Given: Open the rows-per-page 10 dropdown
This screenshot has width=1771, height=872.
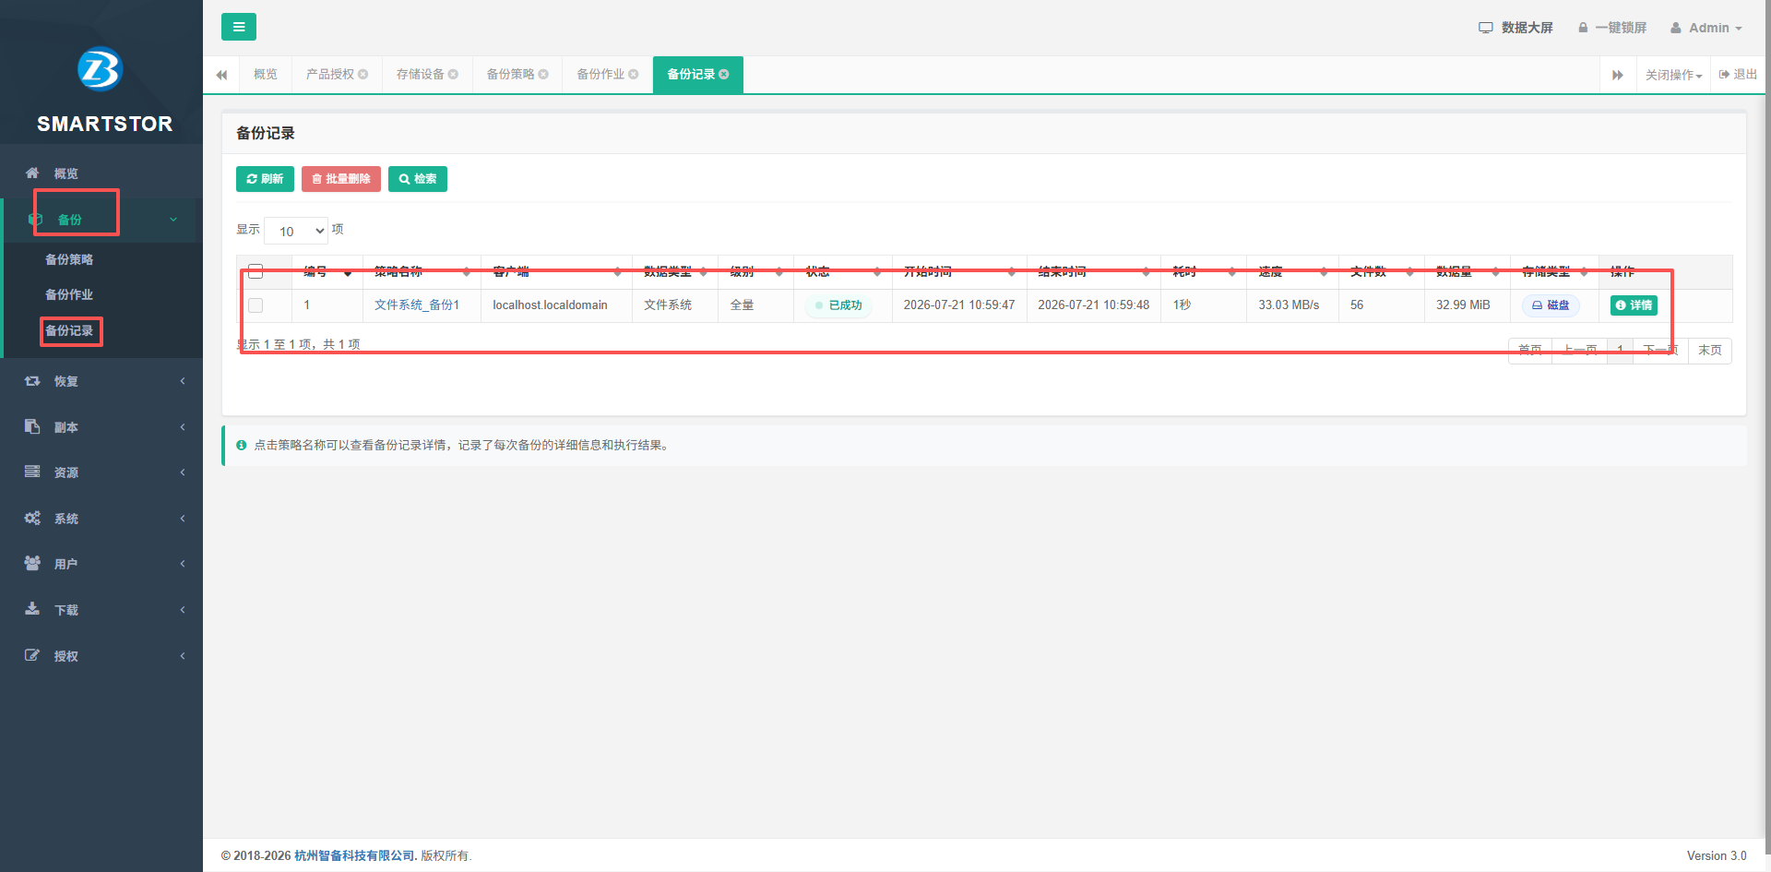Looking at the screenshot, I should click(297, 231).
